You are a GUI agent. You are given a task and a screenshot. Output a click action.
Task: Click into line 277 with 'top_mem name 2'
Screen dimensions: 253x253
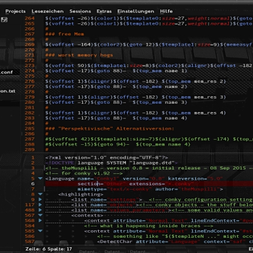[116, 87]
